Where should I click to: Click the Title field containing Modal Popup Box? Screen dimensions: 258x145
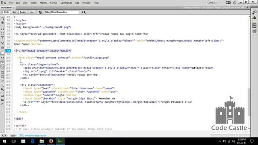(64, 12)
